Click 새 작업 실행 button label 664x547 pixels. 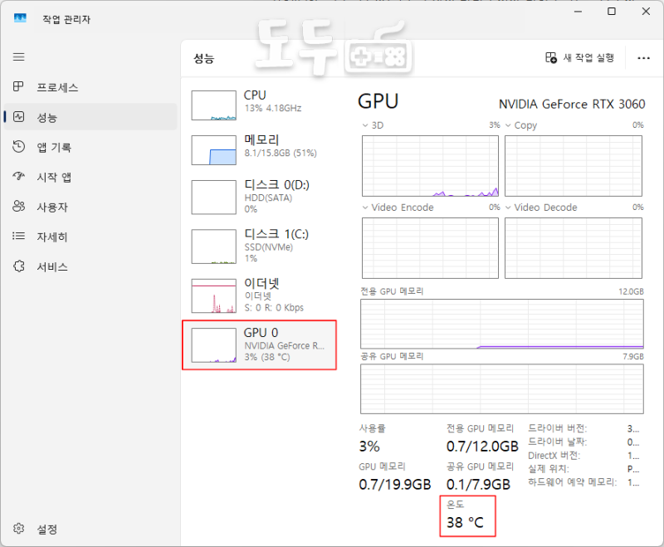tap(588, 58)
